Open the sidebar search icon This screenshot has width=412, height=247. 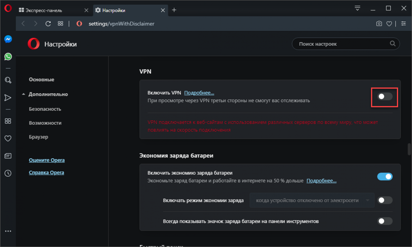coord(8,80)
